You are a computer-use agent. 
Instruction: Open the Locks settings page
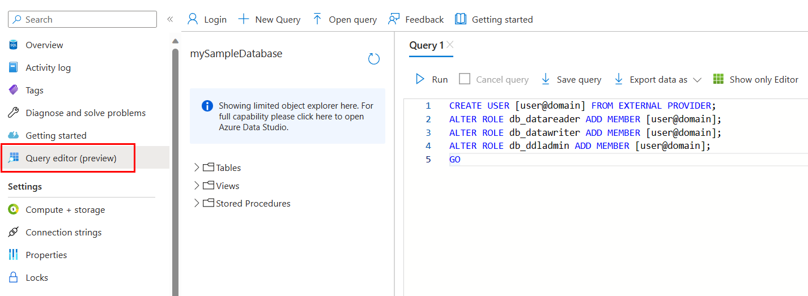pyautogui.click(x=36, y=277)
